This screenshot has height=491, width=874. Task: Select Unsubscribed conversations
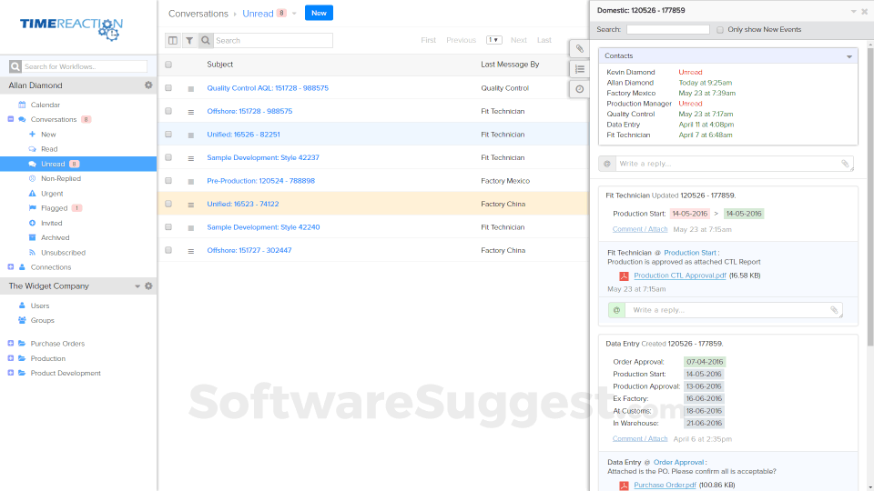click(63, 252)
